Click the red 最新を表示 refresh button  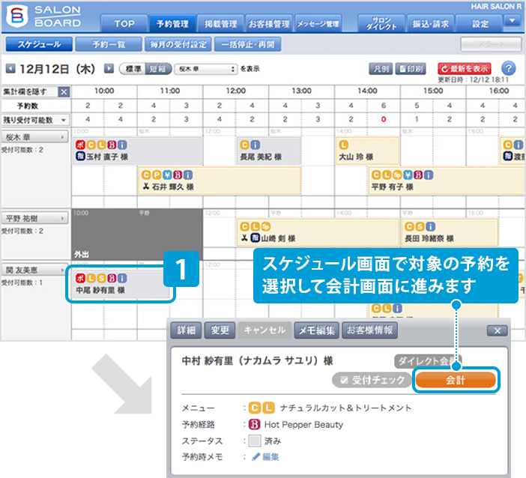coord(465,69)
